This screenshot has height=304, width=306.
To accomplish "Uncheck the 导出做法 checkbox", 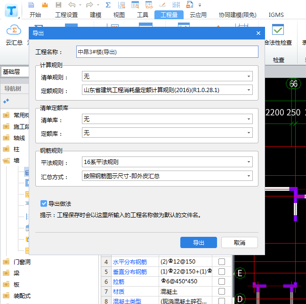I will pyautogui.click(x=44, y=203).
